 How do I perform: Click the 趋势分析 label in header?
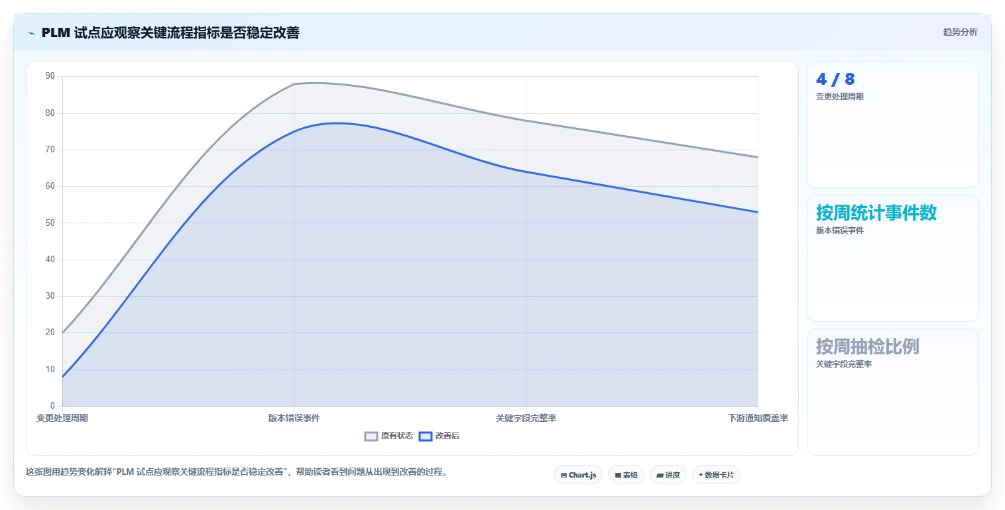tap(960, 32)
